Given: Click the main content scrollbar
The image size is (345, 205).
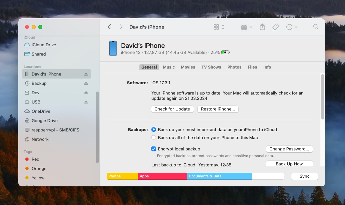Looking at the screenshot, I should (323, 97).
